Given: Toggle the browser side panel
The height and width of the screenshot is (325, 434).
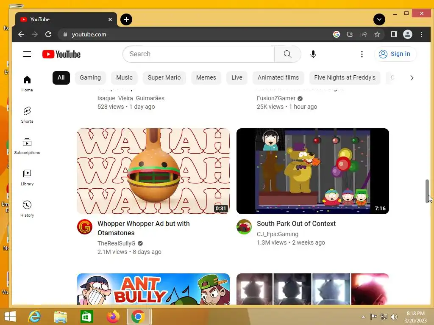Looking at the screenshot, I should (394, 34).
